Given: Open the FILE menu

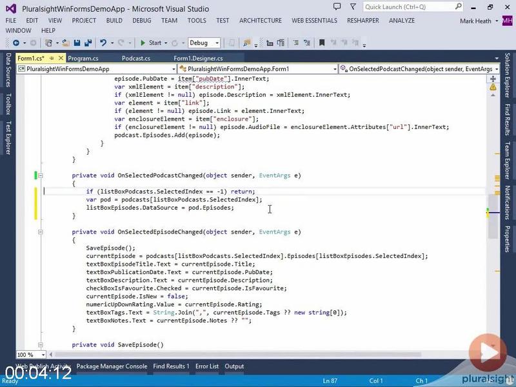Looking at the screenshot, I should [x=11, y=21].
